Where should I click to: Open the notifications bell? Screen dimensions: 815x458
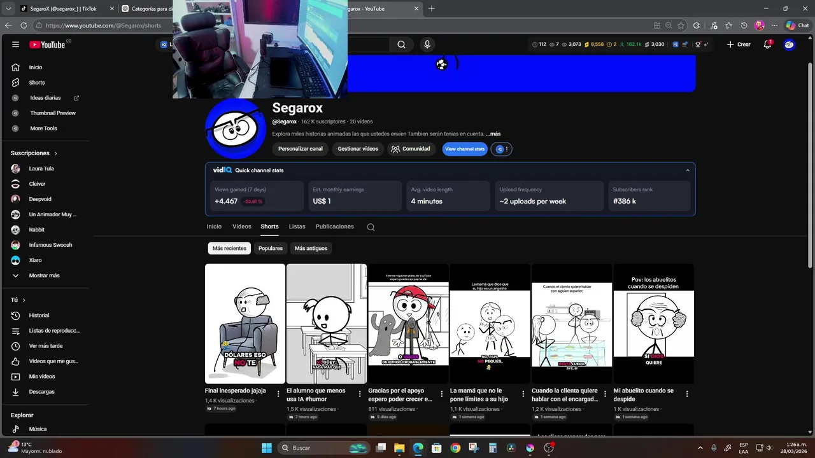coord(767,45)
